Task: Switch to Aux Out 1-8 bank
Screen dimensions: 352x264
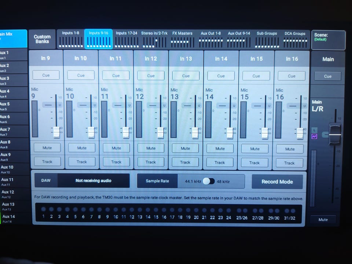Action: pyautogui.click(x=210, y=39)
